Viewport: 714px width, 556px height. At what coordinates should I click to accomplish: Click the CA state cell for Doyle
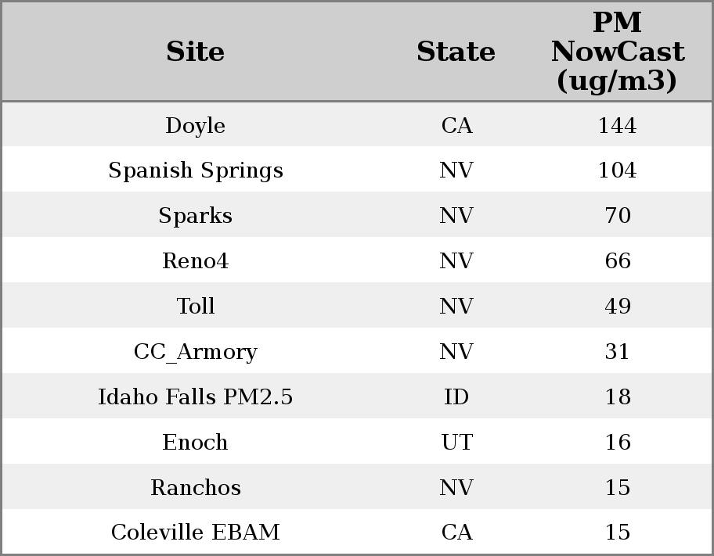(x=456, y=126)
